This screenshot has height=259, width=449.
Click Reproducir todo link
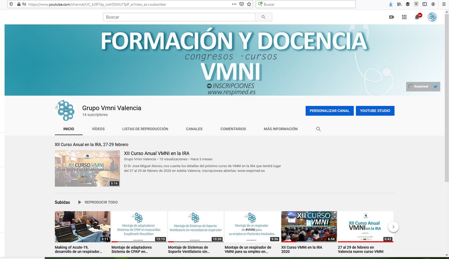coord(101,202)
